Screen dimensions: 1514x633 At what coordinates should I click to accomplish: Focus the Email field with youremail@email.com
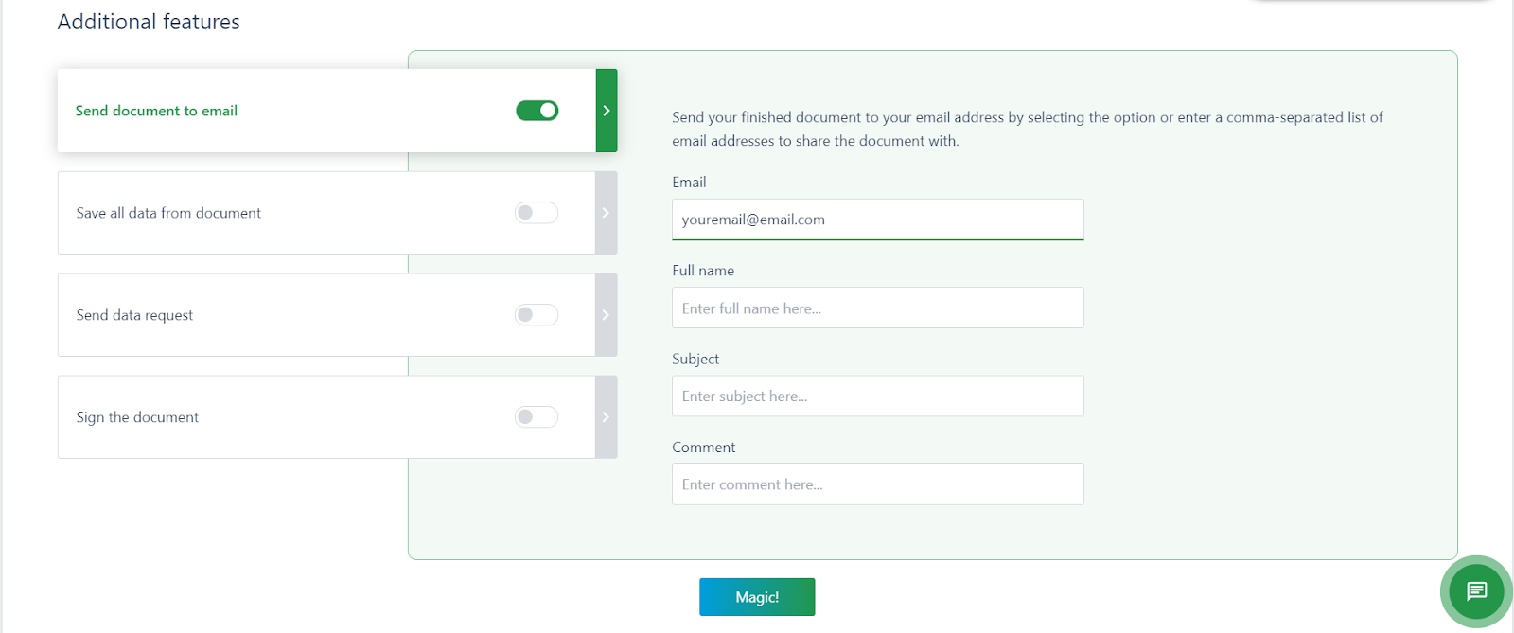(878, 220)
